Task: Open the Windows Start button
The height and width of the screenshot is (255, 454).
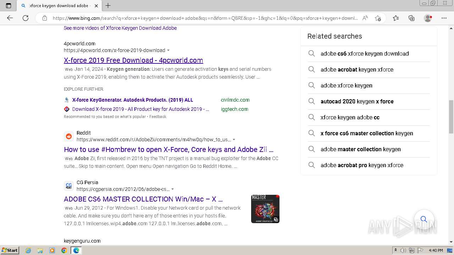Action: tap(10, 250)
